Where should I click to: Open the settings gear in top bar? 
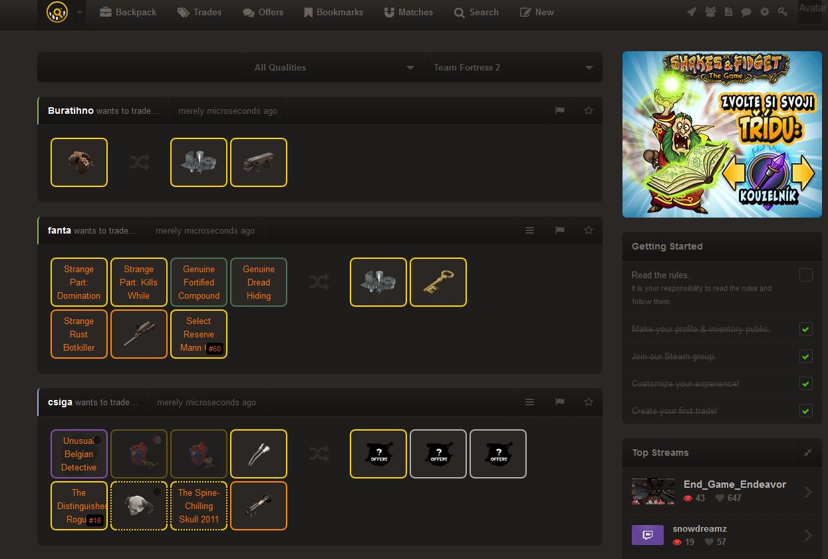pyautogui.click(x=764, y=12)
